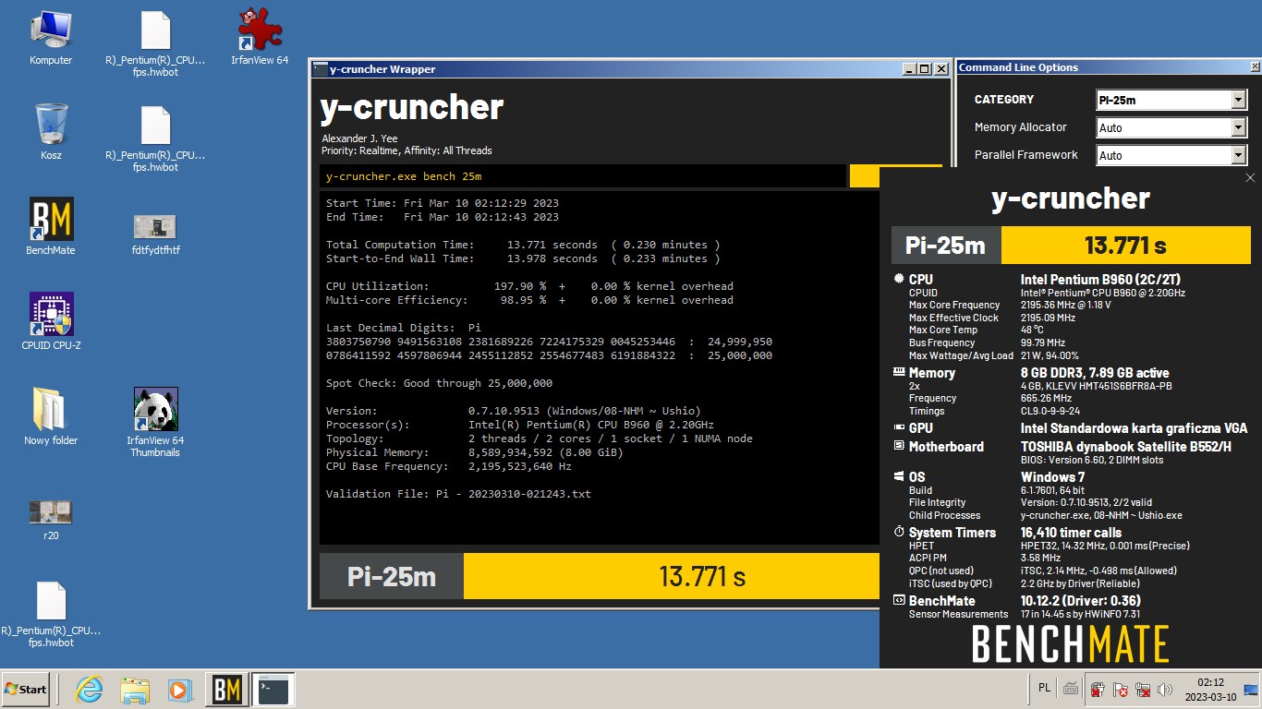
Task: Open the Start menu
Action: click(25, 689)
